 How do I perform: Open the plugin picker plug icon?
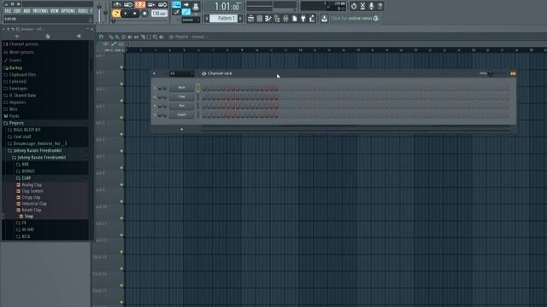coord(303,19)
